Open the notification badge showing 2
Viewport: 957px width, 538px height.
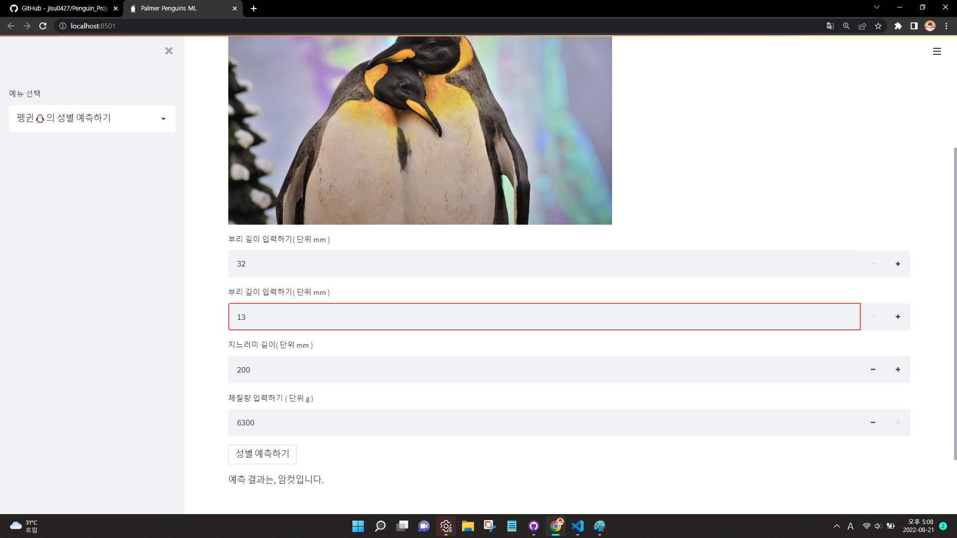[x=943, y=526]
